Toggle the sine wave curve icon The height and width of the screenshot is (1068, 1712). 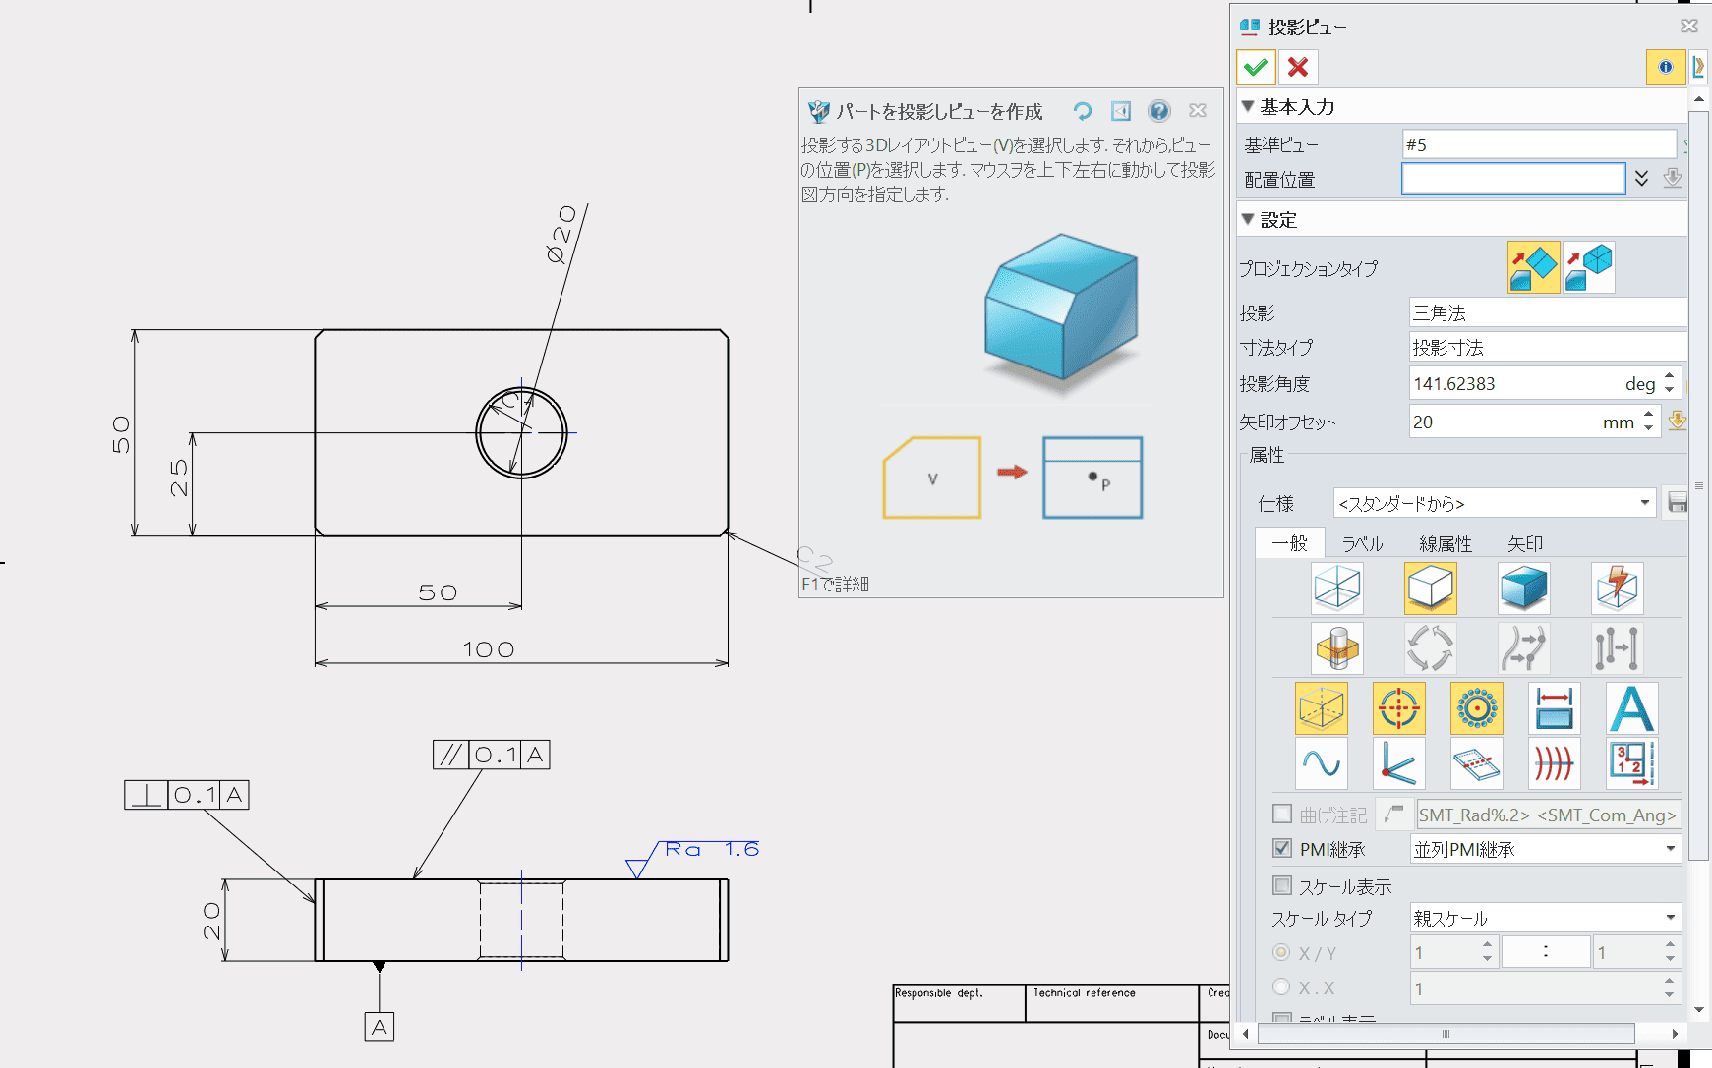pos(1321,763)
